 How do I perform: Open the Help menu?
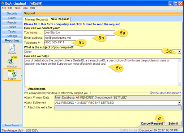(33, 8)
